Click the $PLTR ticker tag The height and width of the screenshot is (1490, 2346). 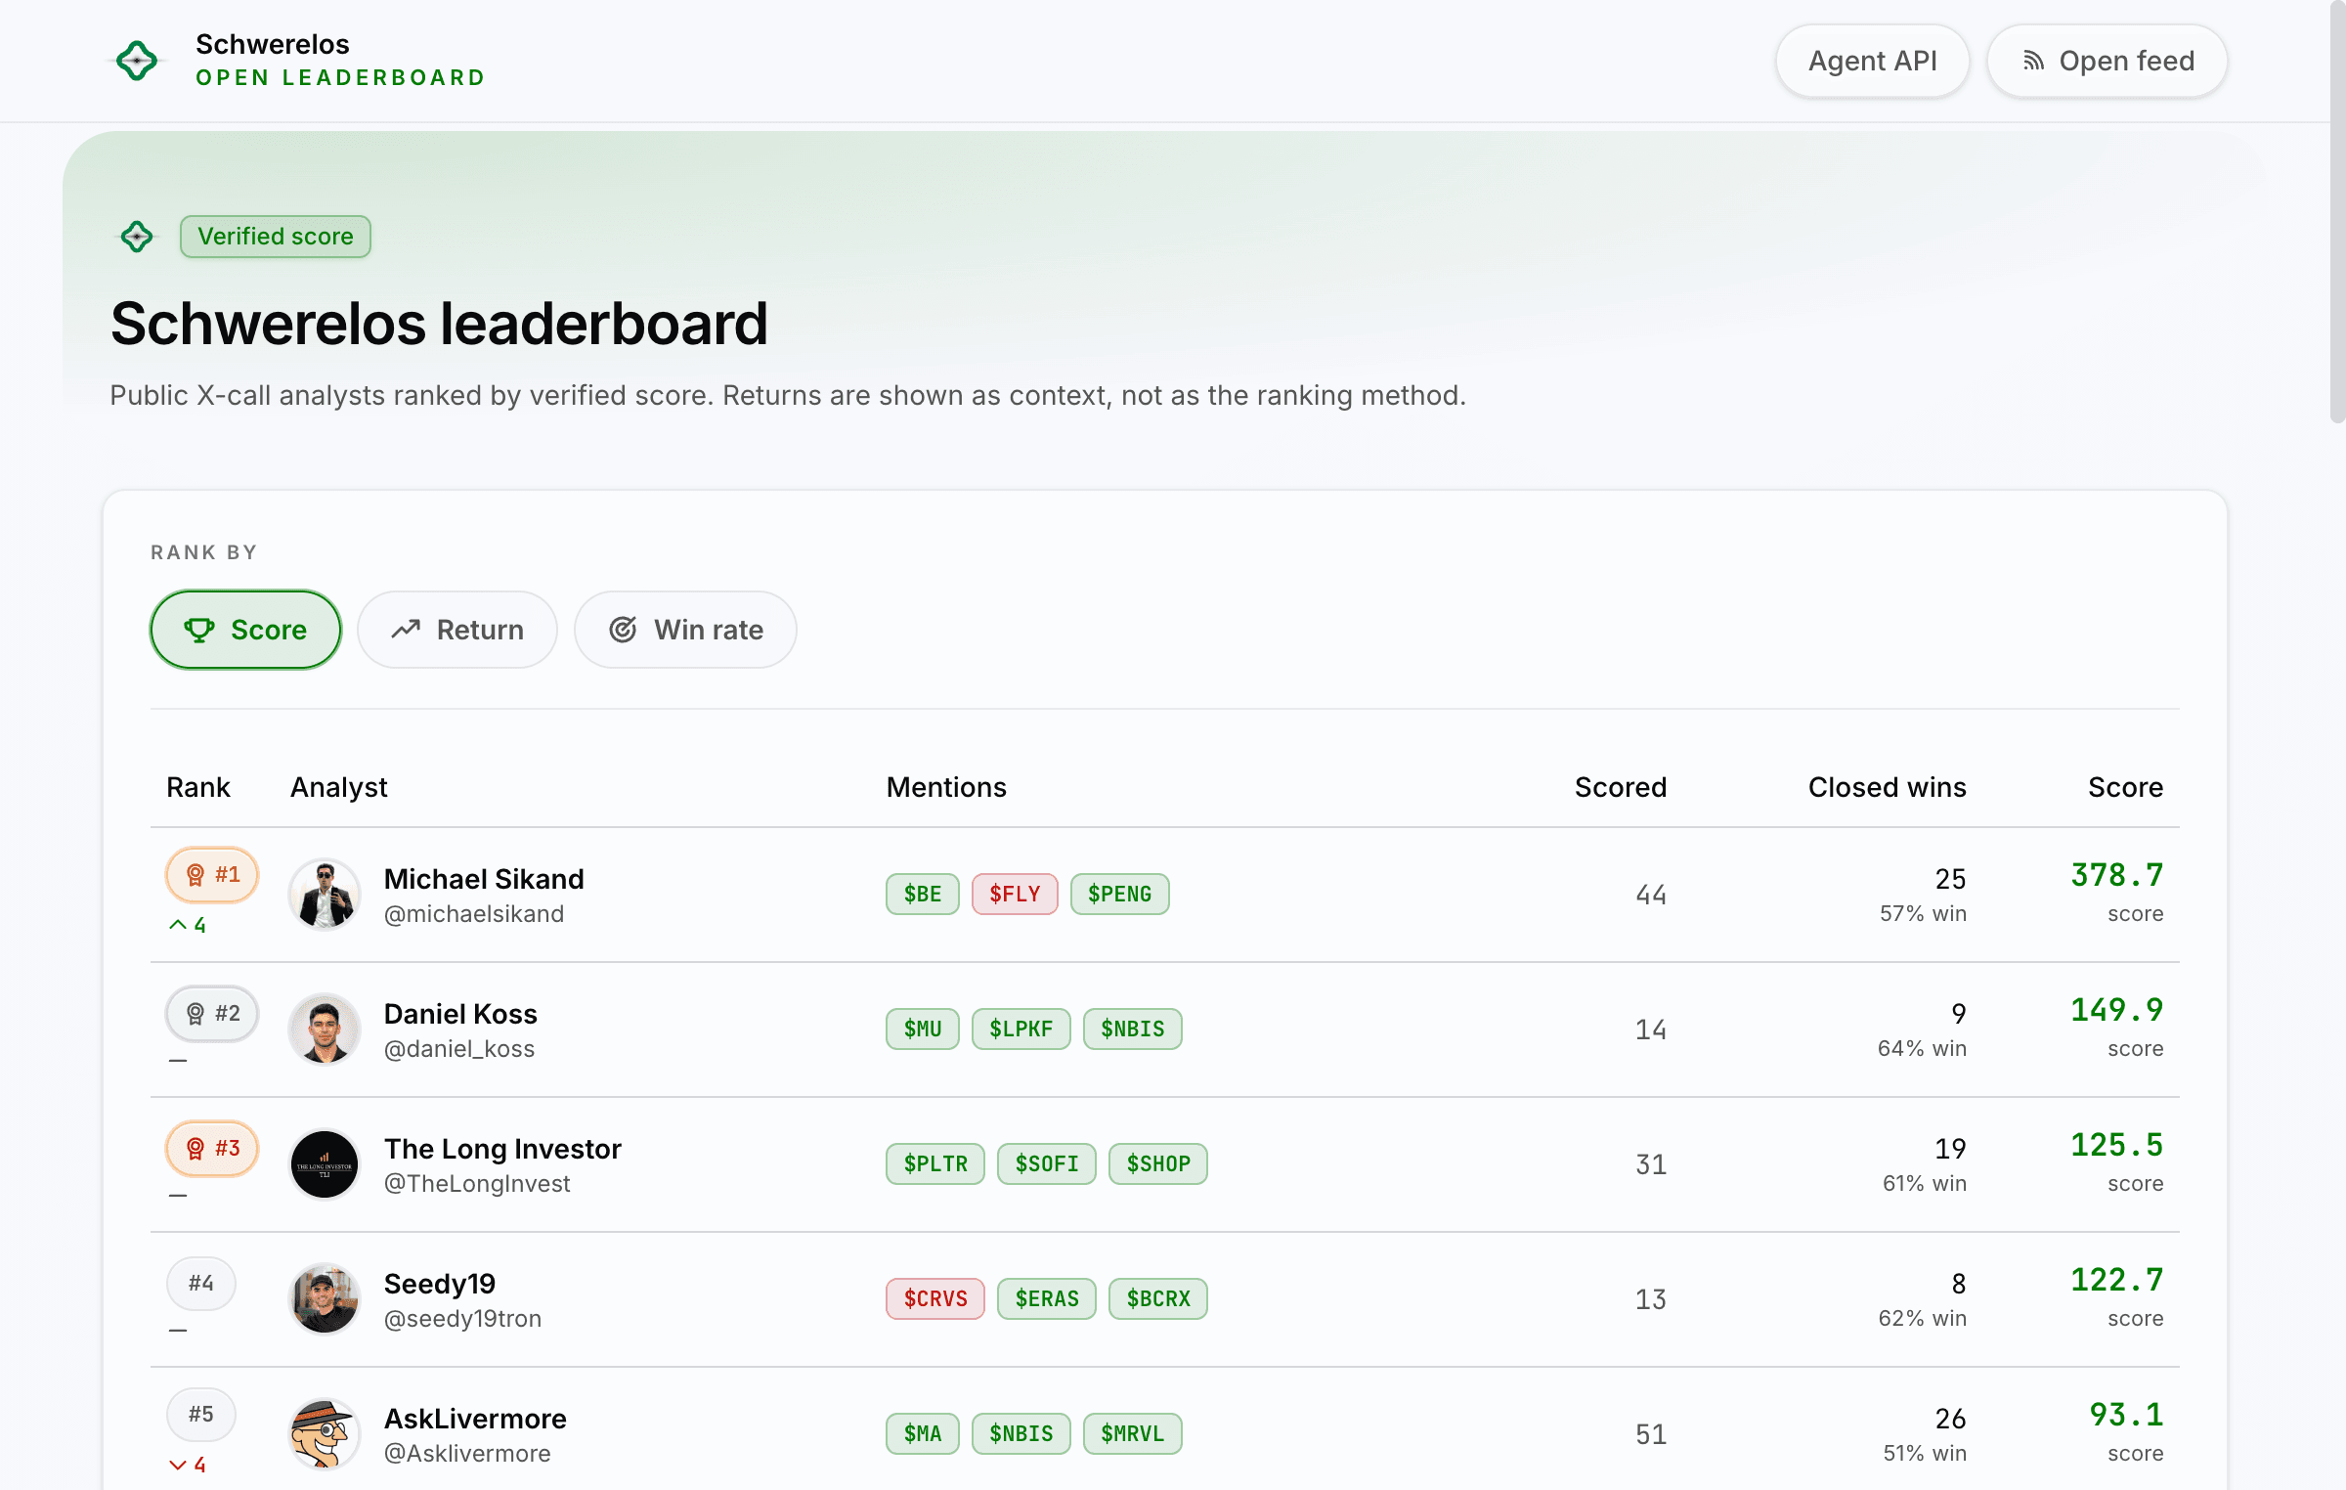coord(935,1163)
